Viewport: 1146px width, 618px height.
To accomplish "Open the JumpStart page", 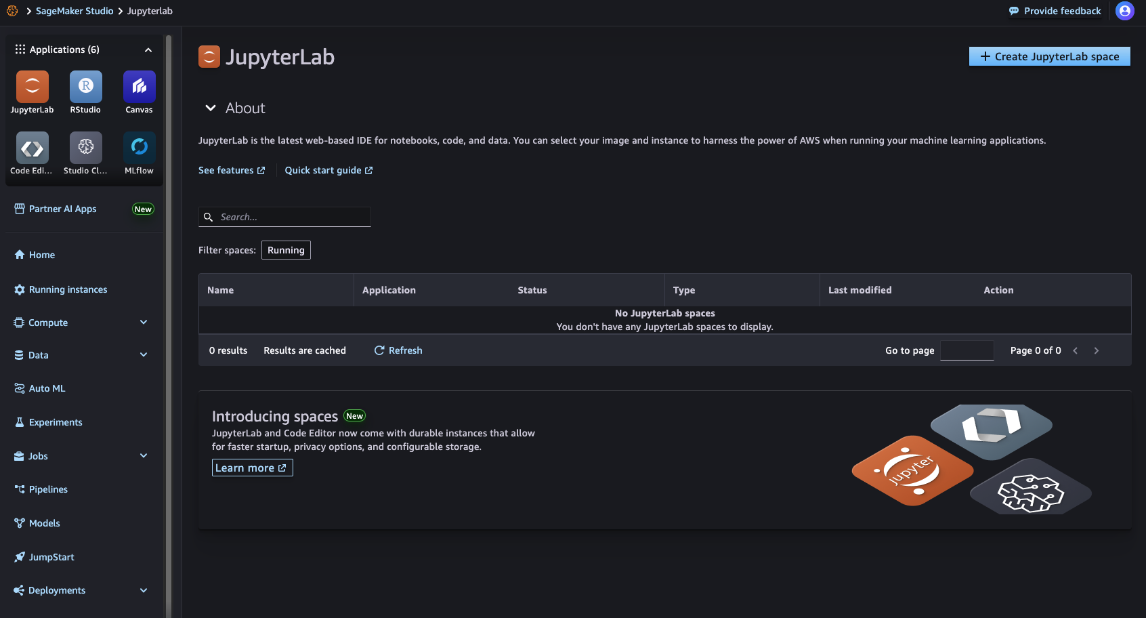I will [x=51, y=557].
